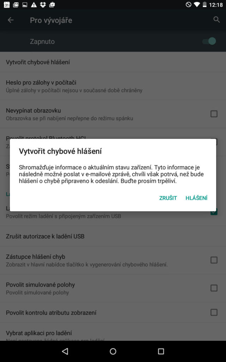Check Povolit simulované polohy checkbox
This screenshot has height=362, width=226.
pos(214,288)
